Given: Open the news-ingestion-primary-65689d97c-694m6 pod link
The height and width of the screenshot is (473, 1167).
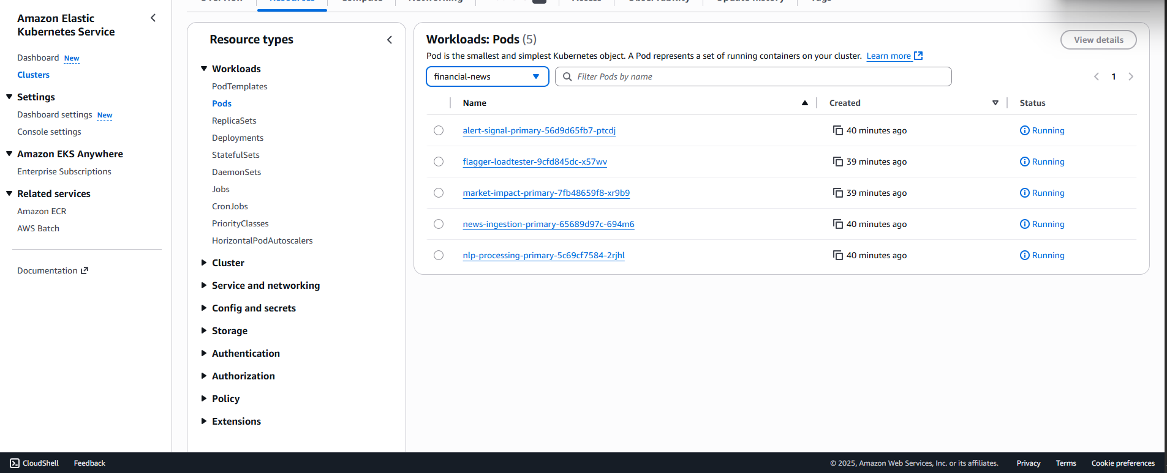Looking at the screenshot, I should 548,224.
